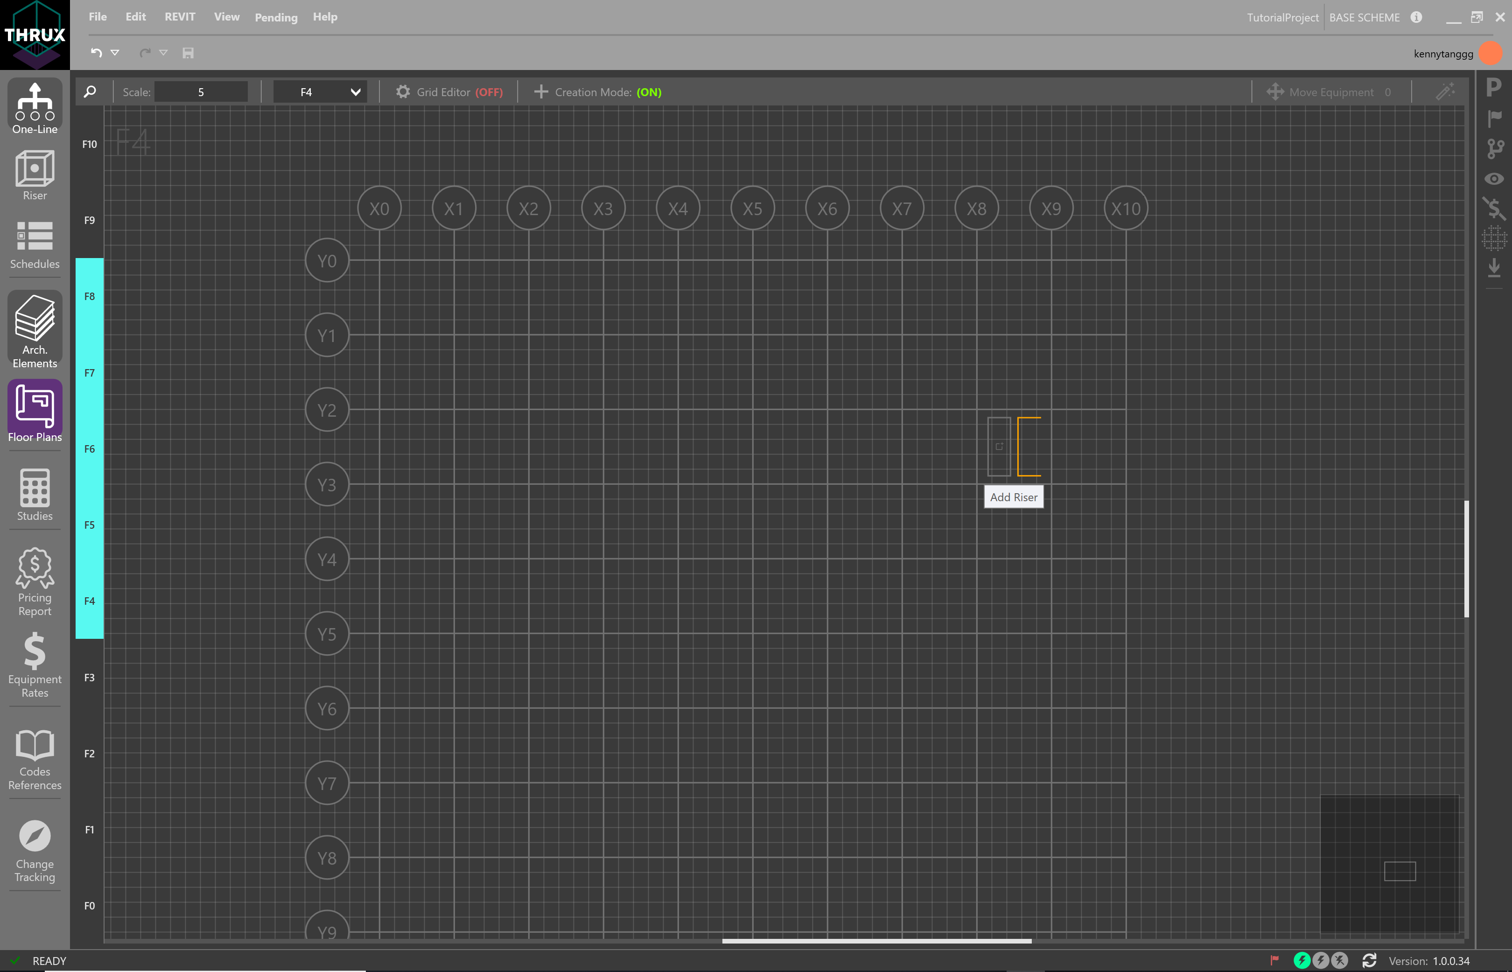Image resolution: width=1512 pixels, height=972 pixels.
Task: Open the Studies calculator panel
Action: coord(35,496)
